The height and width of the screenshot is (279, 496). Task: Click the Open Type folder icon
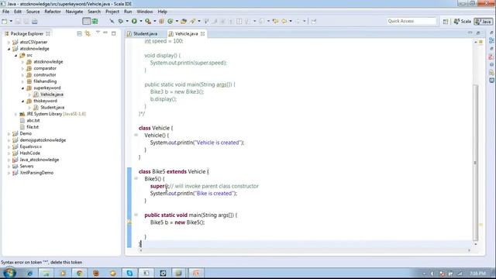(184, 21)
